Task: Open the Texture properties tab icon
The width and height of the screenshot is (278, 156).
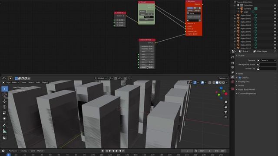Action: pyautogui.click(x=232, y=89)
